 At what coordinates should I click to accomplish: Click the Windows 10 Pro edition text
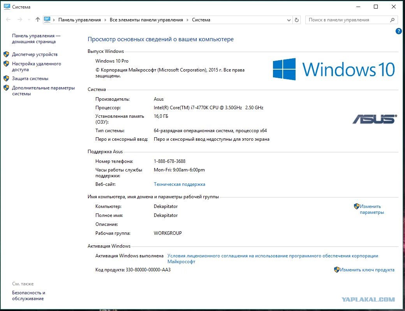coord(112,61)
